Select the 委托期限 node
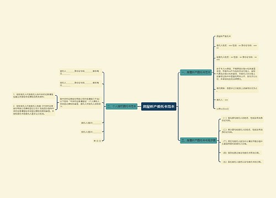 tap(237, 90)
